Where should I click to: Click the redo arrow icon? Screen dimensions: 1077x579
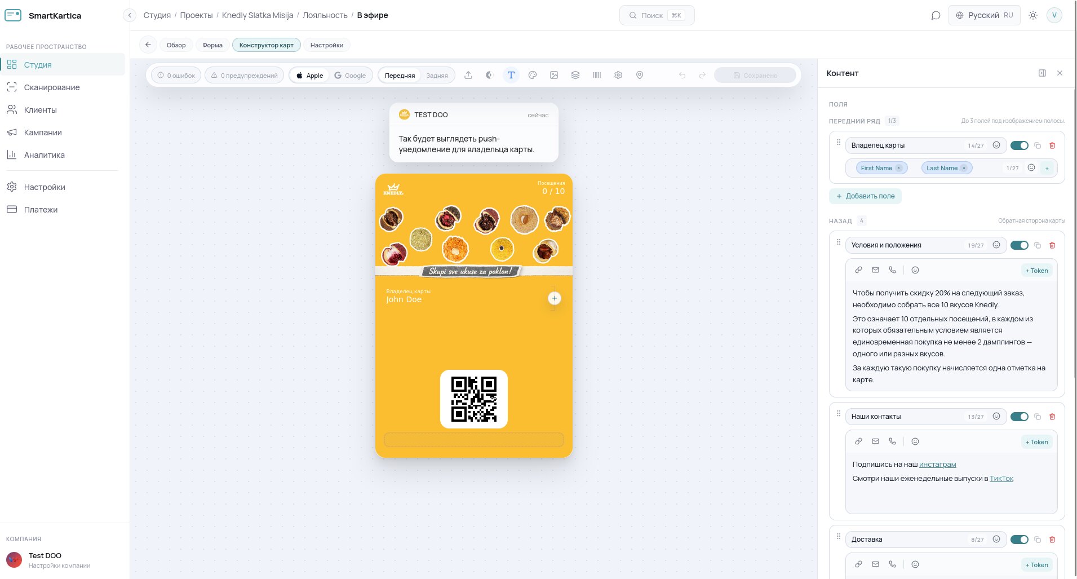click(x=703, y=75)
